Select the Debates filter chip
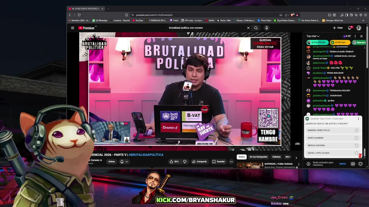This screenshot has height=207, width=369. [x=276, y=157]
